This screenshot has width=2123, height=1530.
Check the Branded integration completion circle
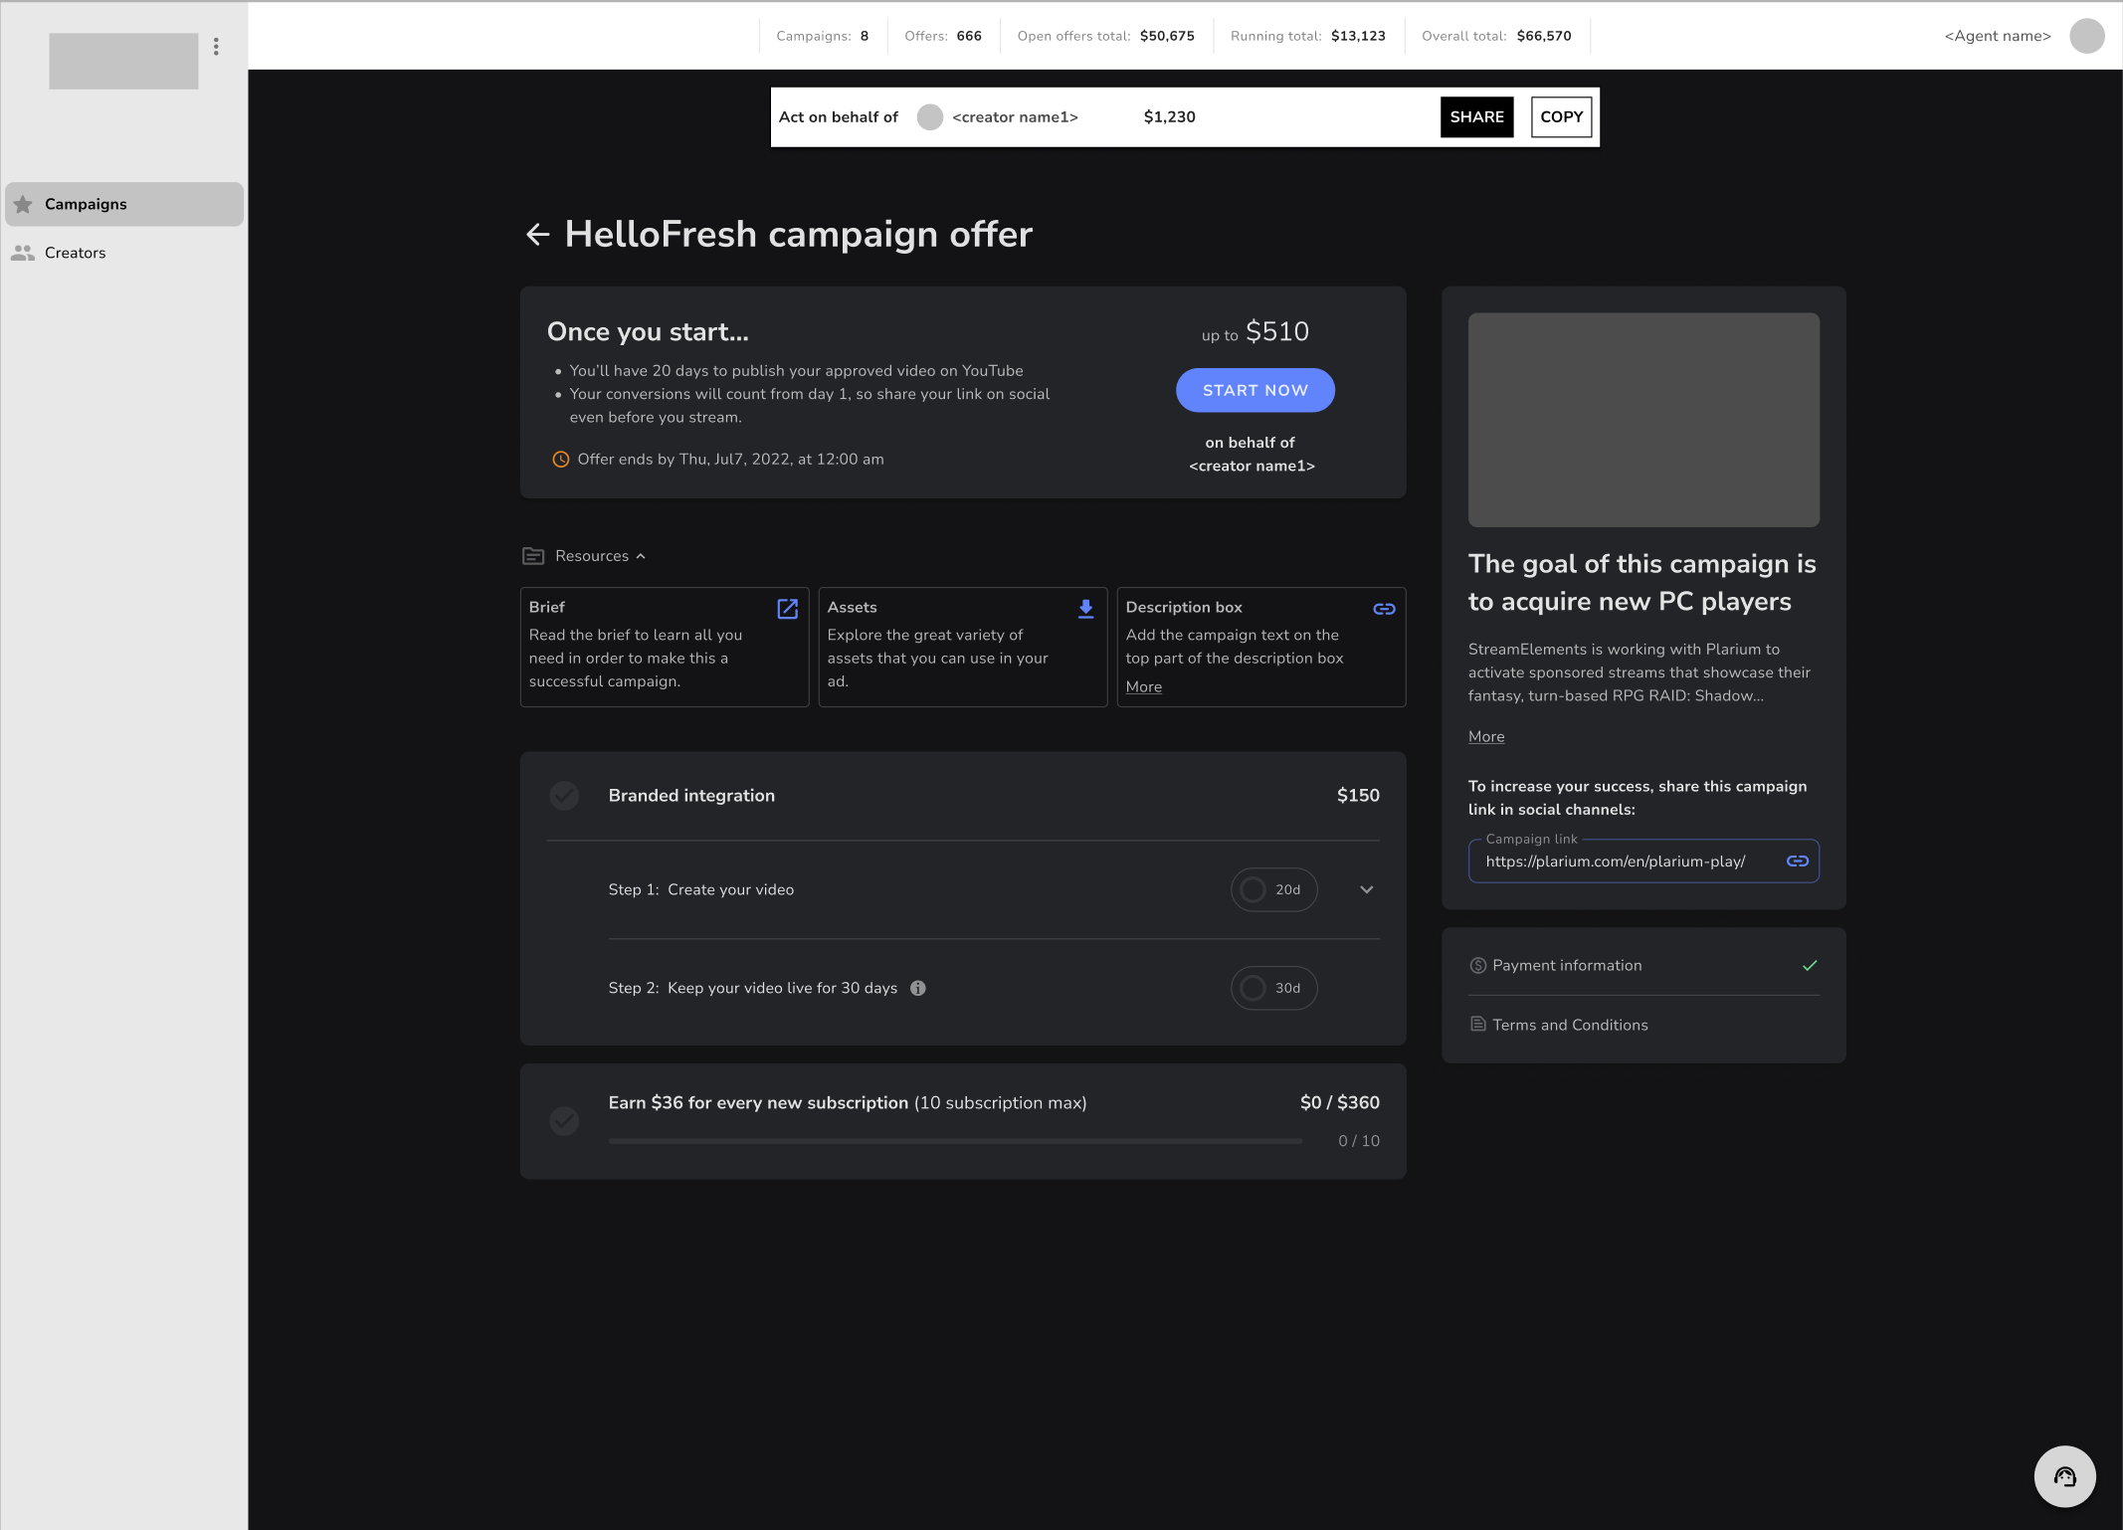click(x=564, y=796)
